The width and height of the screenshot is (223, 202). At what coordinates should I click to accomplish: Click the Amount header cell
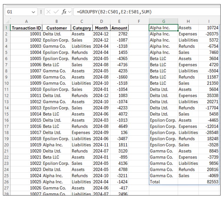pyautogui.click(x=119, y=28)
